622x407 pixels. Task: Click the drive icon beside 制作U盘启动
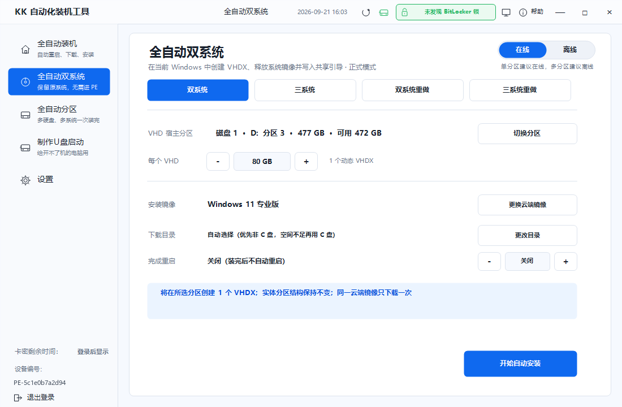point(25,148)
